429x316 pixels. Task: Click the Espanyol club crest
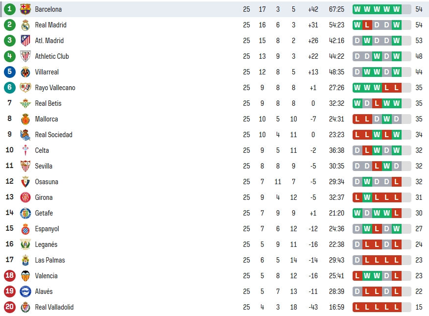pyautogui.click(x=25, y=229)
